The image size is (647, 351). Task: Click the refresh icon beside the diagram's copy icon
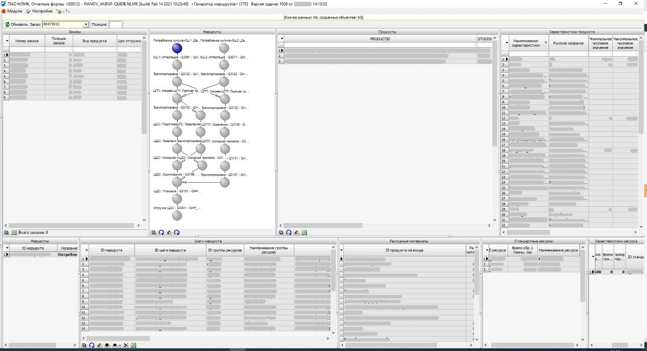161,232
